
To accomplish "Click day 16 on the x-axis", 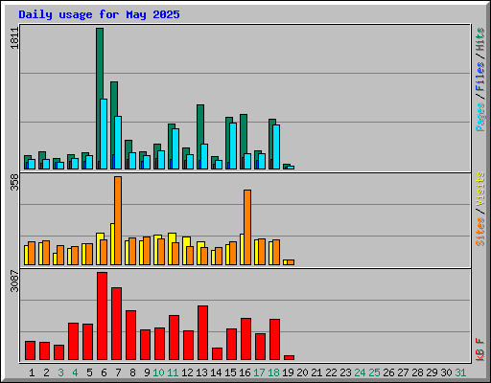I will pos(245,372).
